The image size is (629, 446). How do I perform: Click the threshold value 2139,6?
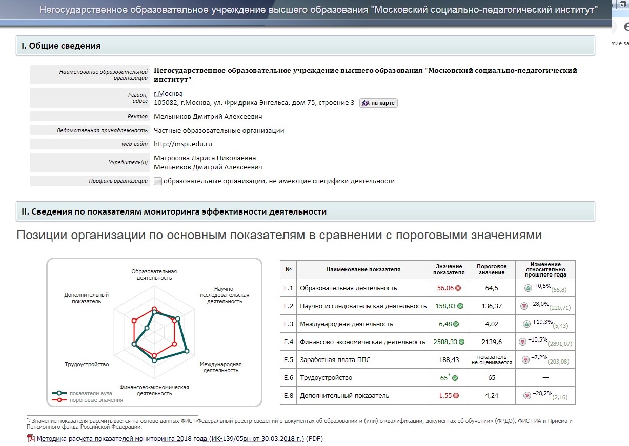pos(492,342)
